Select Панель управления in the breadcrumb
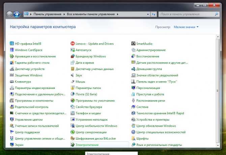 coord(48,14)
